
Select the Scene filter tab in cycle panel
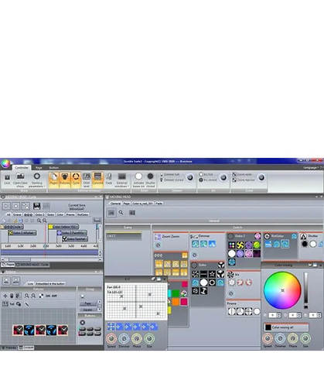coord(17,214)
